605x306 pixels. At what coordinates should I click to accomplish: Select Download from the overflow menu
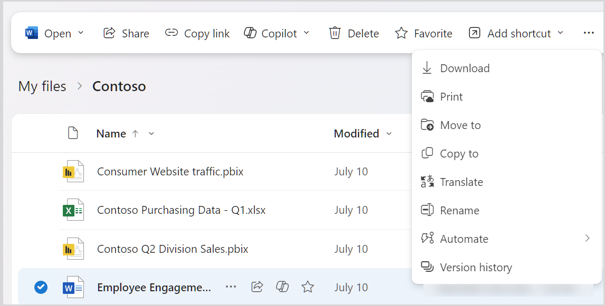pos(465,68)
